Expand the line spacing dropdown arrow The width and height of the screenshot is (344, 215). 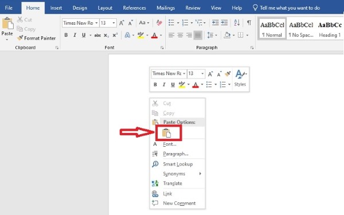click(x=216, y=35)
